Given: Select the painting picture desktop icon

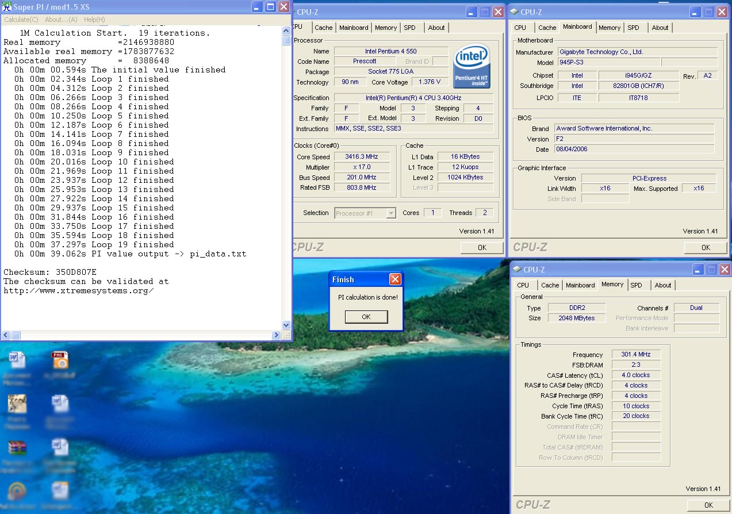Looking at the screenshot, I should pyautogui.click(x=17, y=404).
